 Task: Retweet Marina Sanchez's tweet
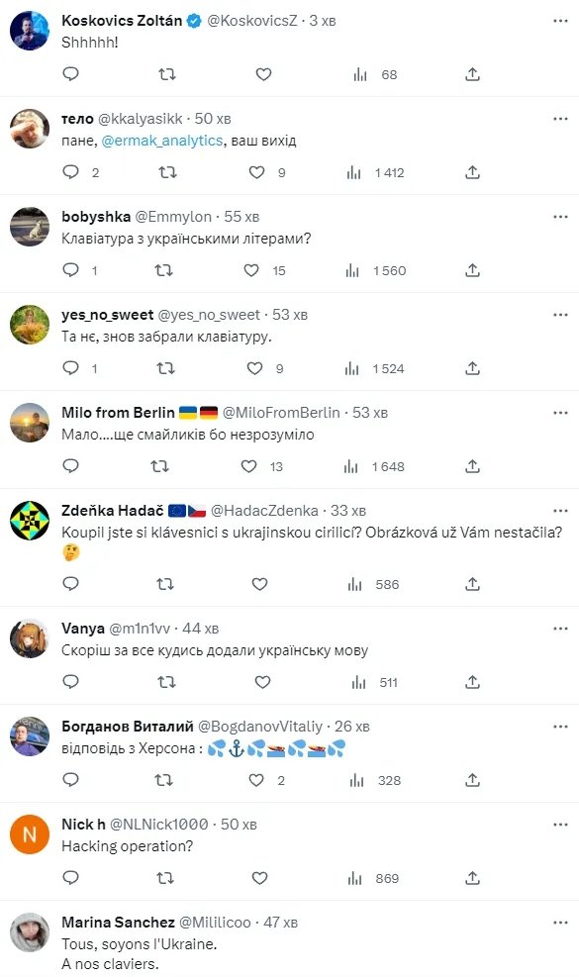pyautogui.click(x=166, y=975)
